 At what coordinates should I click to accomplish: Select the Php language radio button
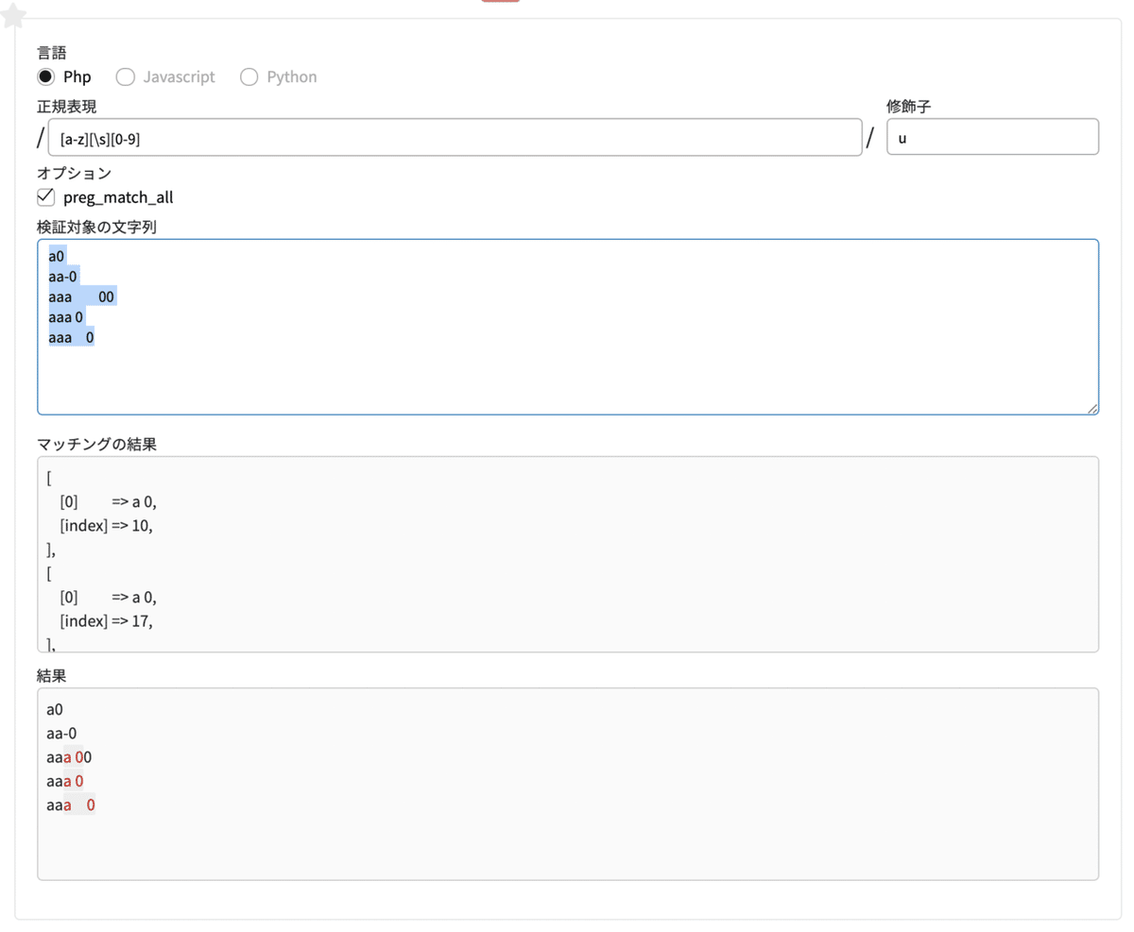click(45, 77)
